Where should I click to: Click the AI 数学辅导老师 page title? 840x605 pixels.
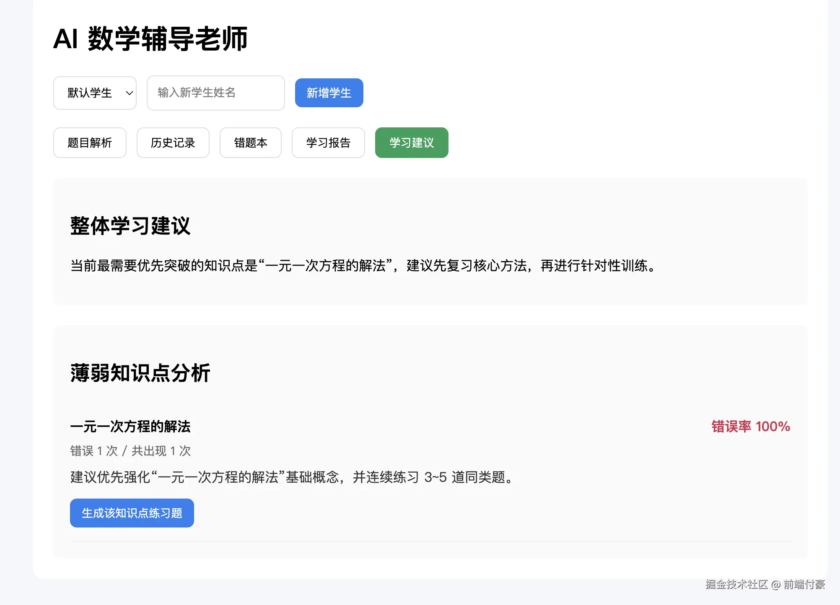[150, 39]
